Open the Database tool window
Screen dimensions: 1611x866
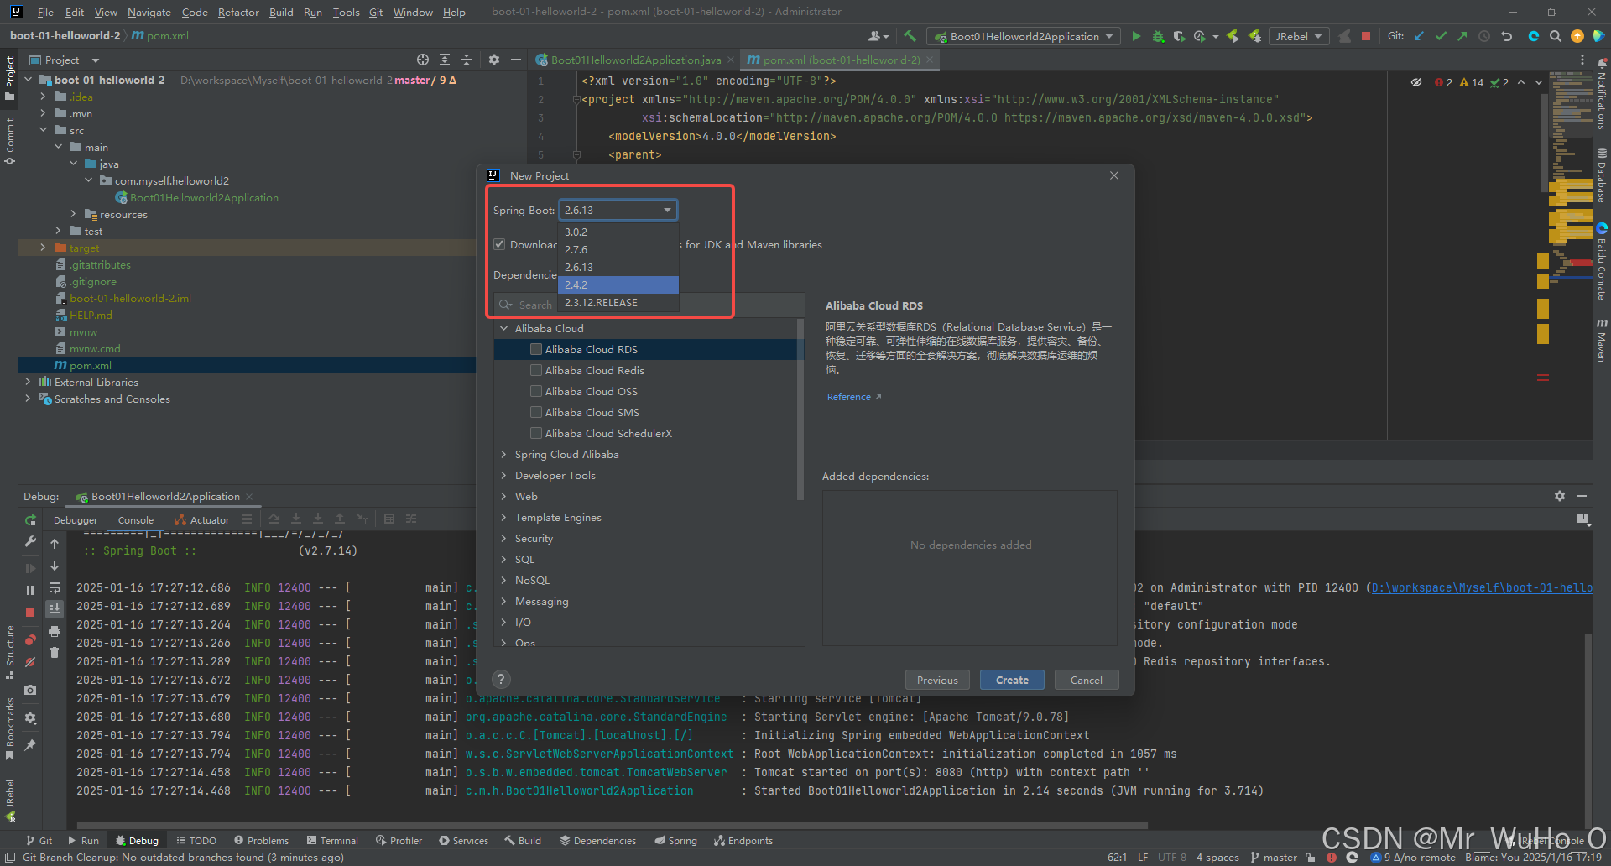point(1602,176)
